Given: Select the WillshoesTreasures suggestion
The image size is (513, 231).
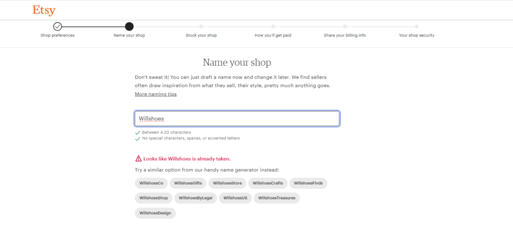Looking at the screenshot, I should click(x=277, y=198).
